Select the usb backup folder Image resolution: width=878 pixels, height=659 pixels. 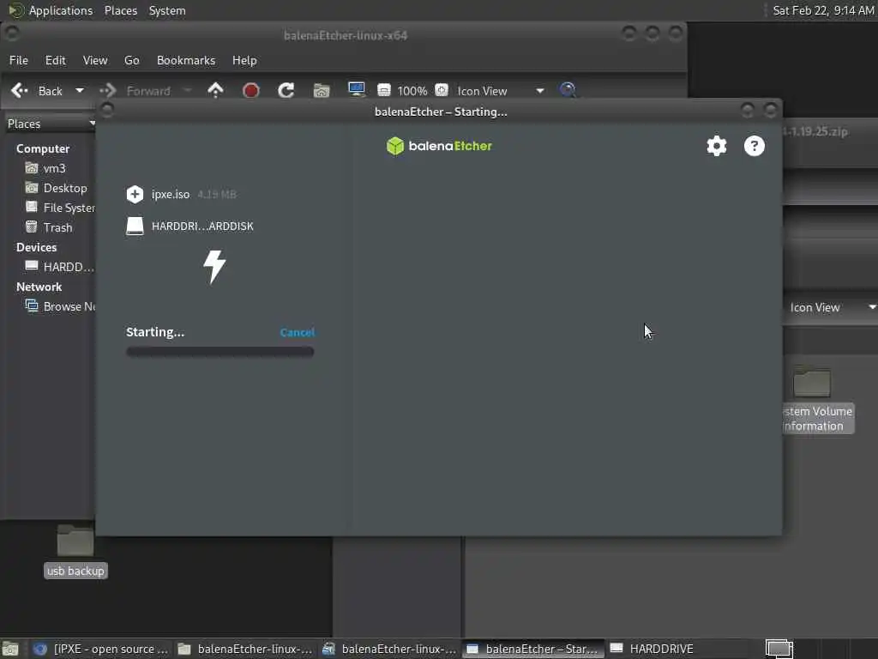(x=75, y=552)
